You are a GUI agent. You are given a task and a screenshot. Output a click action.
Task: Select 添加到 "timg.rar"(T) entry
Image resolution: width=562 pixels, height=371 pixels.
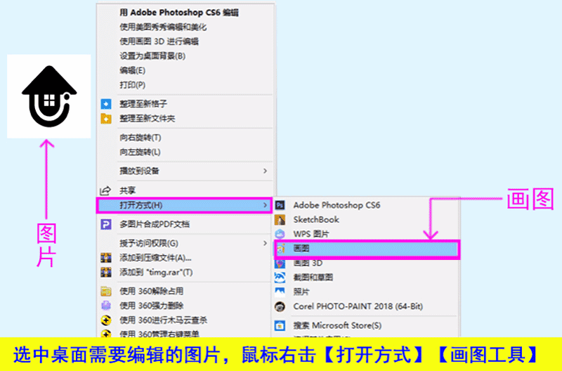[156, 272]
